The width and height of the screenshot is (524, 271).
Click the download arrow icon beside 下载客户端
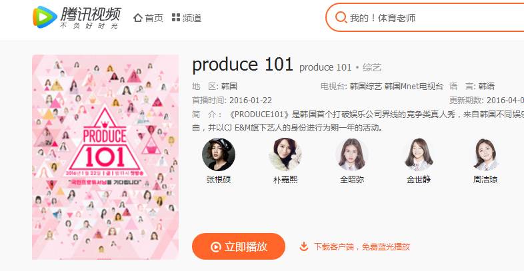click(303, 246)
